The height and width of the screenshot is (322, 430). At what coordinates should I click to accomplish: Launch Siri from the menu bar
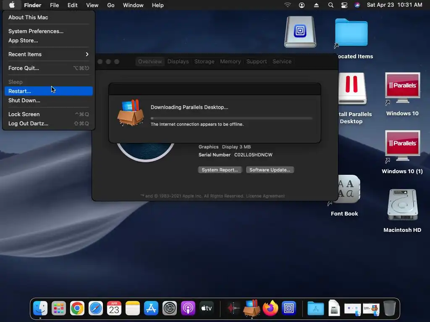[357, 5]
